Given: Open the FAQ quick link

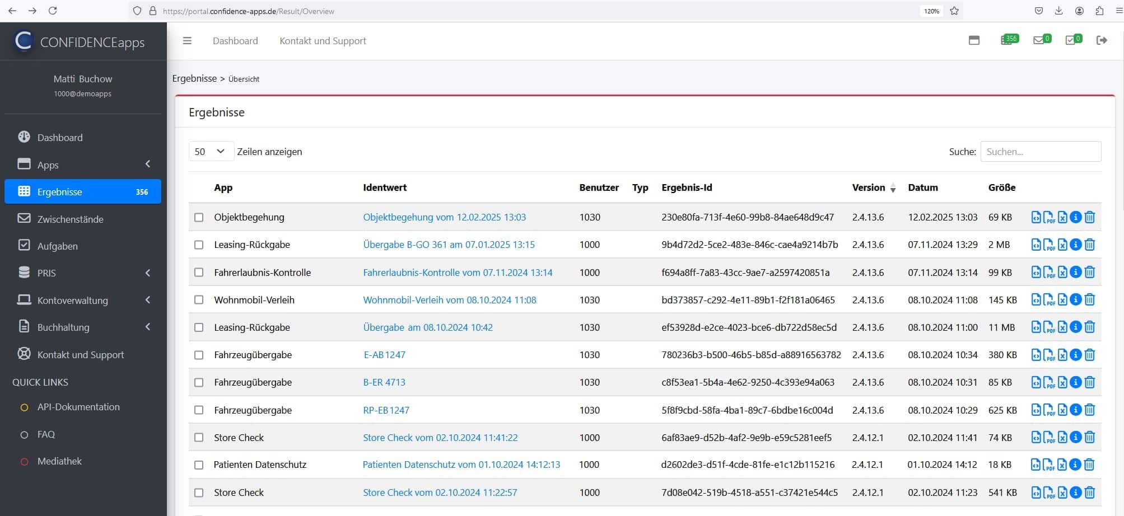Looking at the screenshot, I should pos(46,434).
